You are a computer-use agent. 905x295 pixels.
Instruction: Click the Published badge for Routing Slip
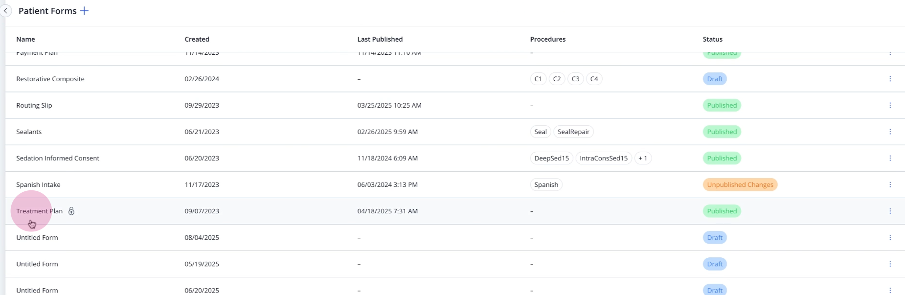pos(722,105)
